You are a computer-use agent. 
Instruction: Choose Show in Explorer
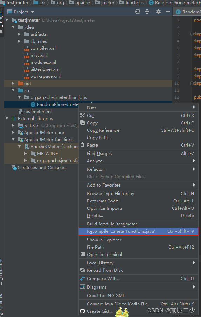click(x=138, y=240)
